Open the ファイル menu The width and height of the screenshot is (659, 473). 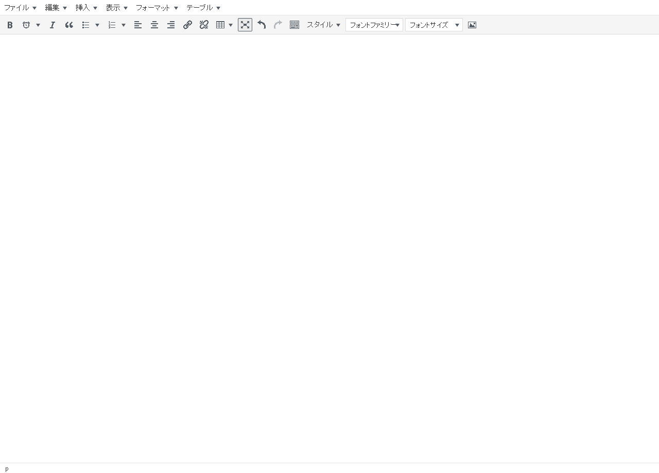[20, 8]
